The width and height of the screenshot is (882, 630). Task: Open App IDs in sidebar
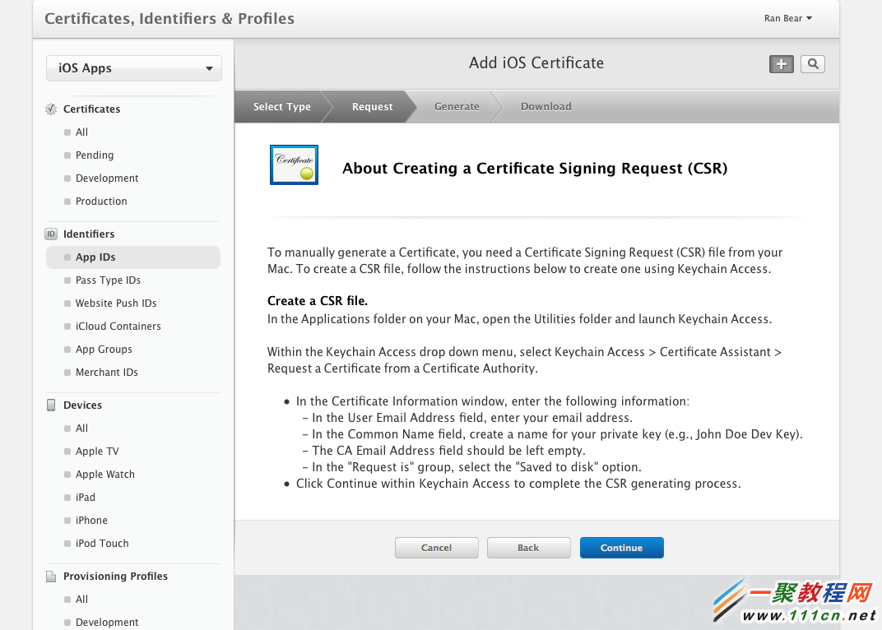[x=95, y=257]
